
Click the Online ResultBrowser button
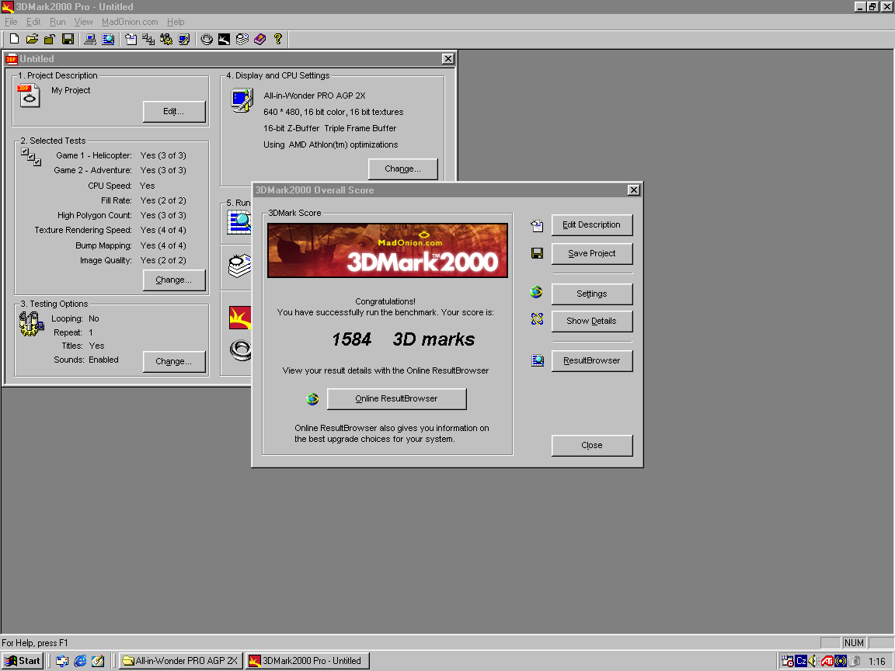(396, 399)
